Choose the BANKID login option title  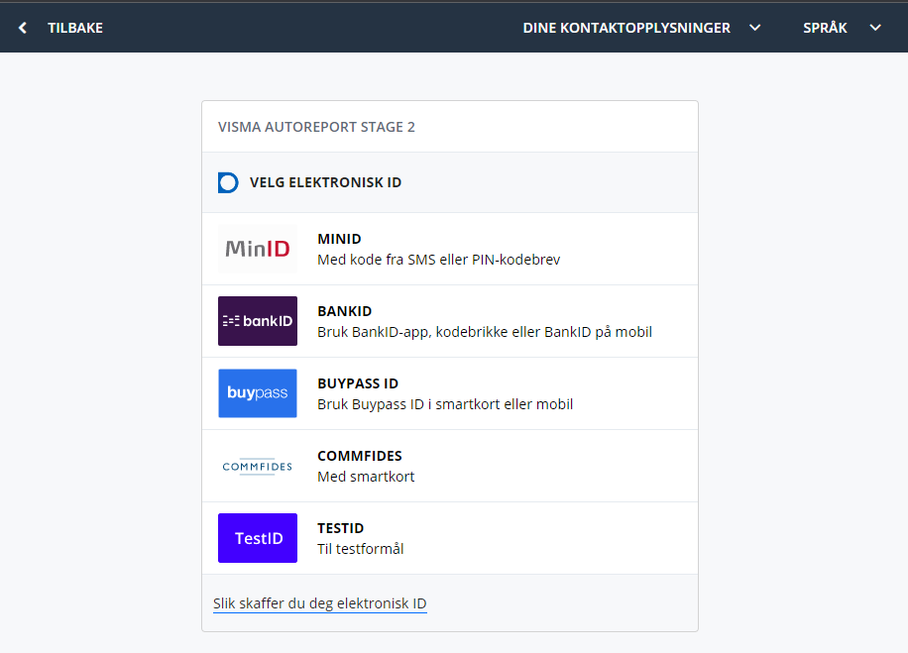click(x=345, y=311)
